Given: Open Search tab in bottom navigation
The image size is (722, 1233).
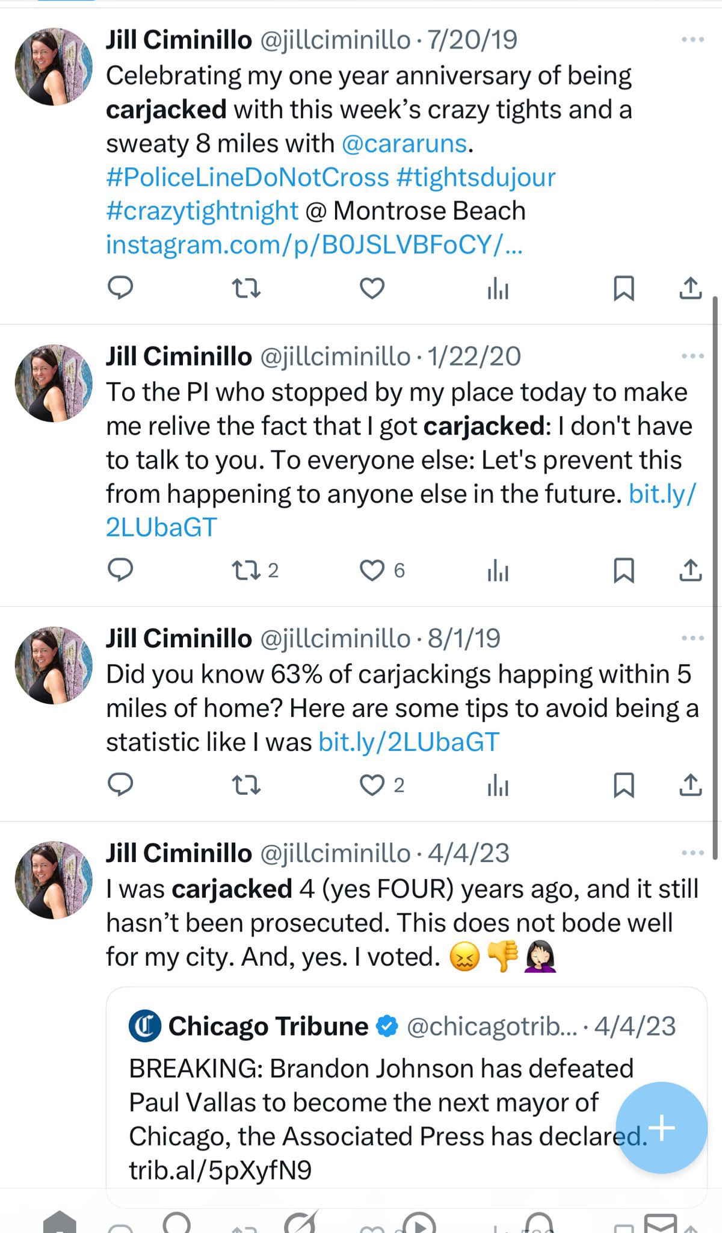Looking at the screenshot, I should 177,1222.
